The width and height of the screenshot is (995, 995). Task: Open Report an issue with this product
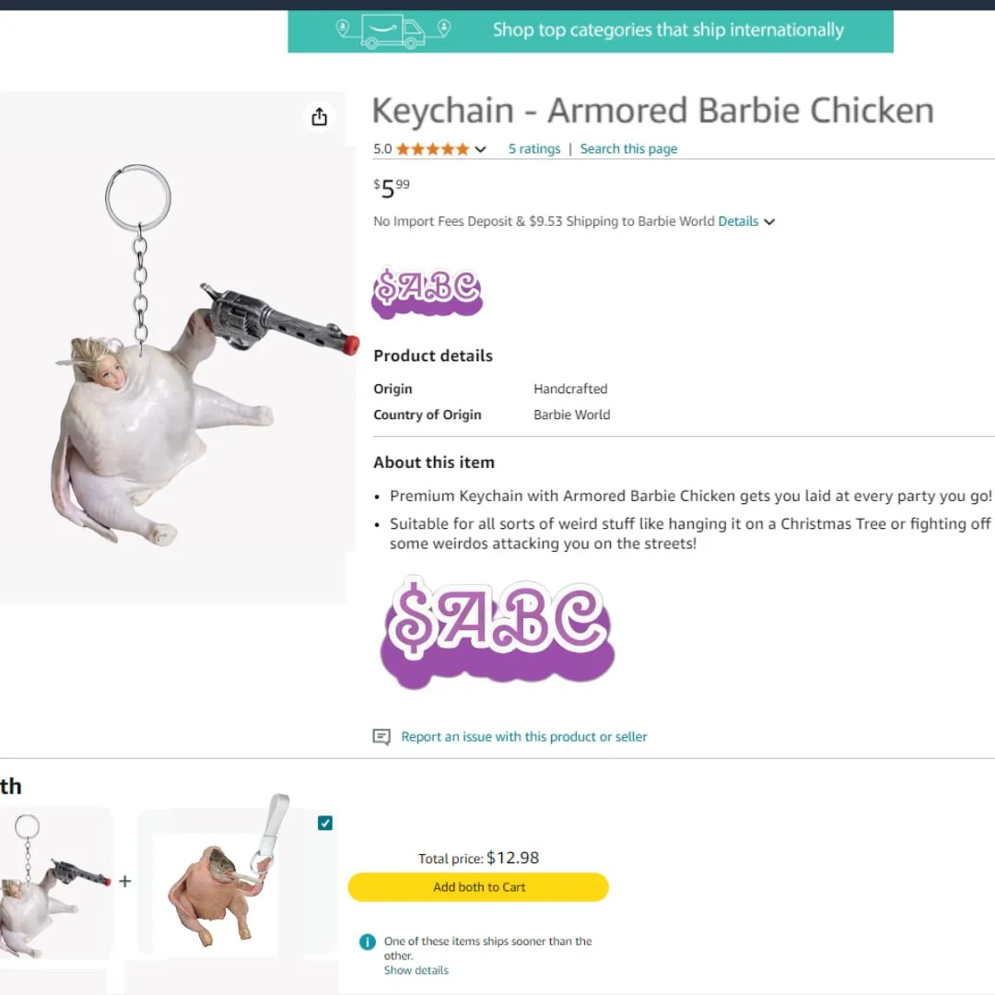(523, 737)
